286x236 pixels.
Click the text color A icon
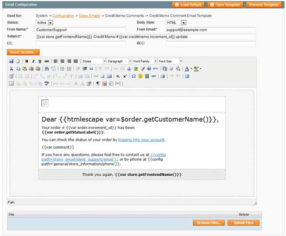pyautogui.click(x=187, y=69)
